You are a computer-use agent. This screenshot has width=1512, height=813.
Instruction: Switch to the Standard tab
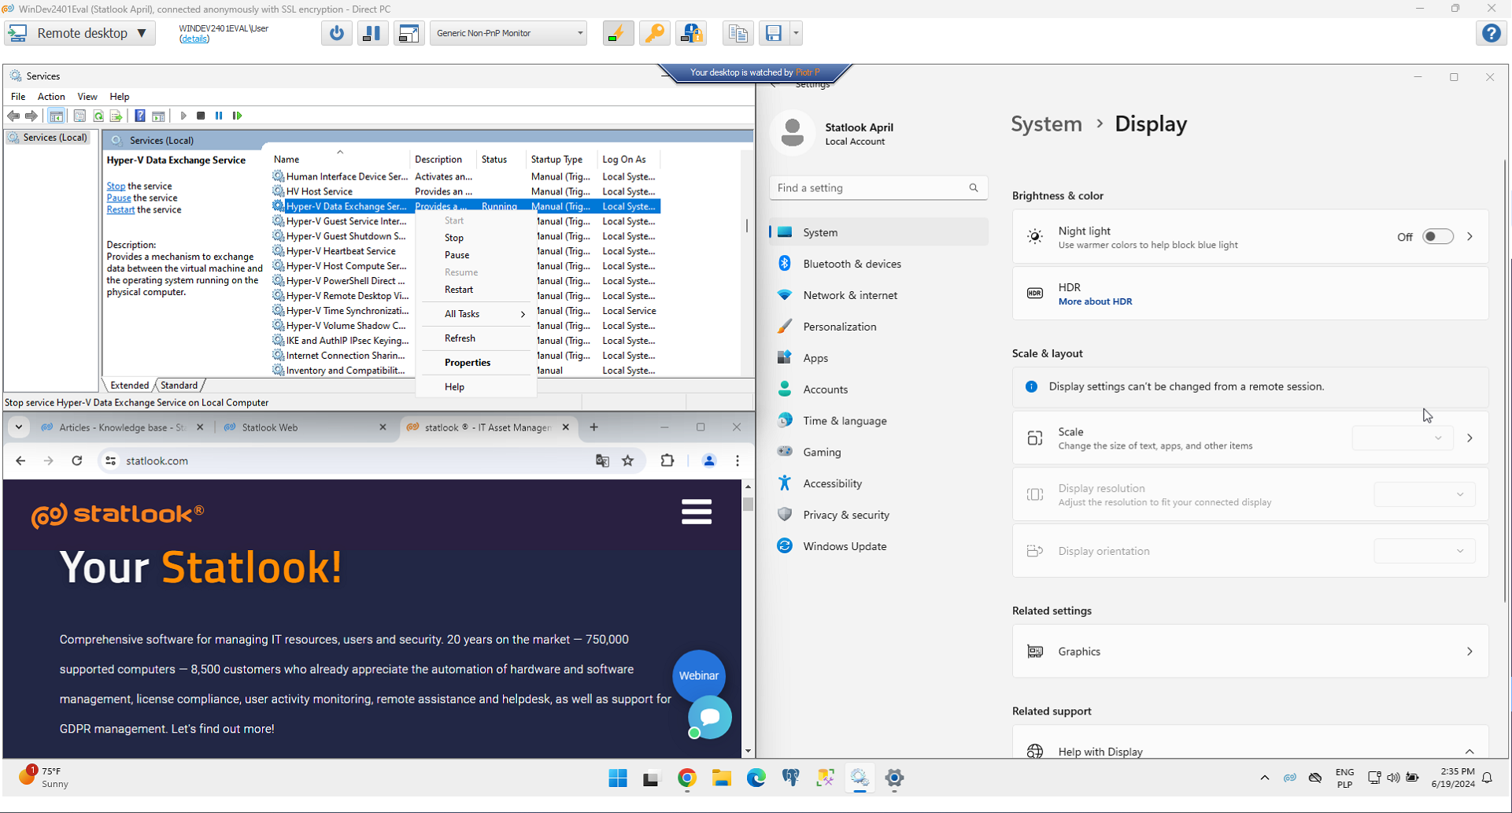(179, 386)
